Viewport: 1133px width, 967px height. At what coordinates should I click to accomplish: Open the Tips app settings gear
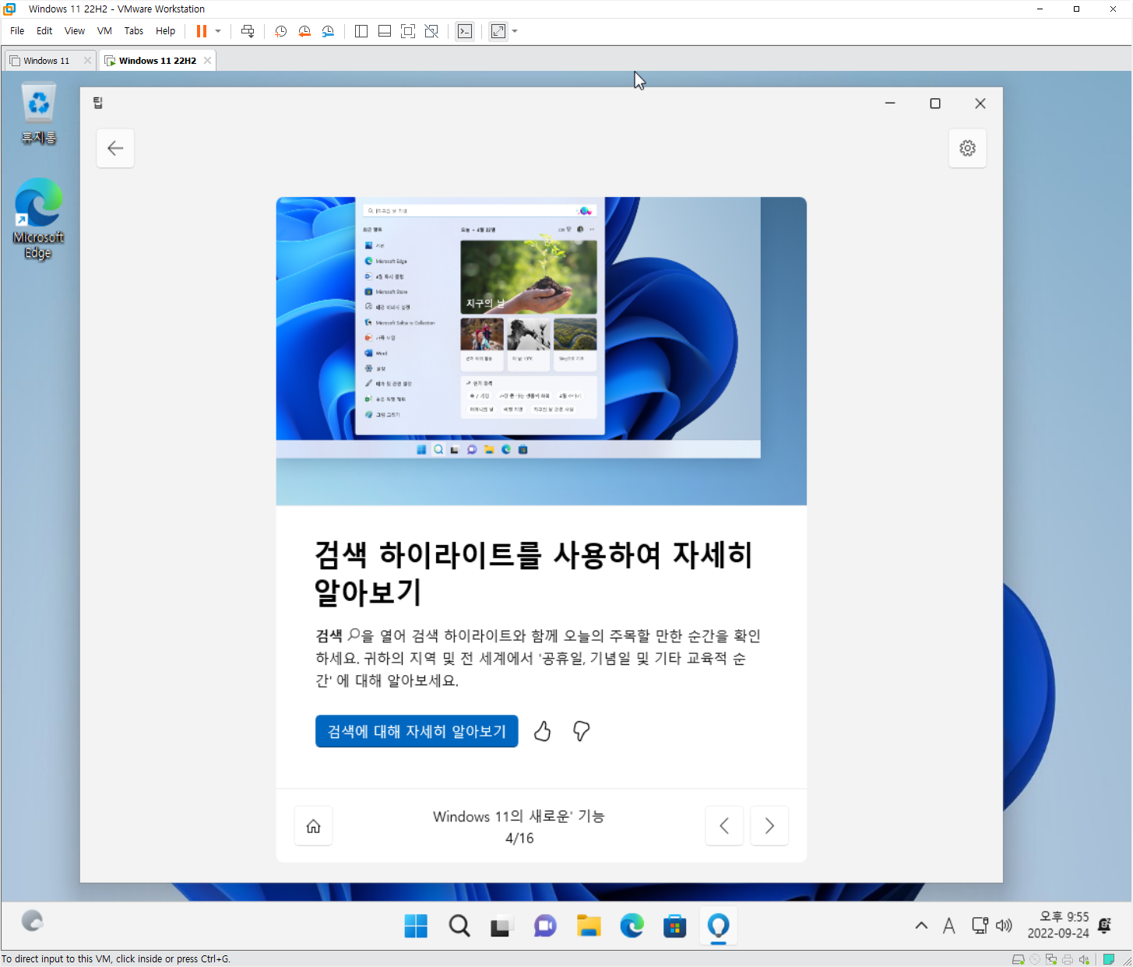point(967,148)
